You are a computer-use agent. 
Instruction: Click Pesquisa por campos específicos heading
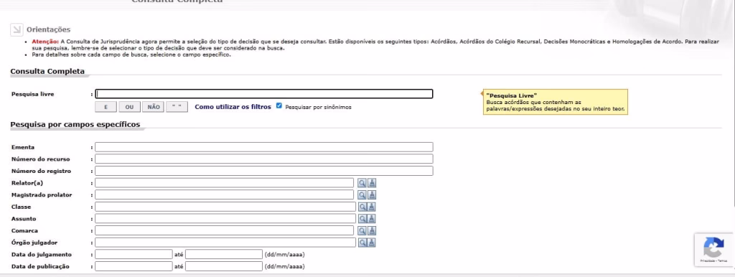pos(75,125)
